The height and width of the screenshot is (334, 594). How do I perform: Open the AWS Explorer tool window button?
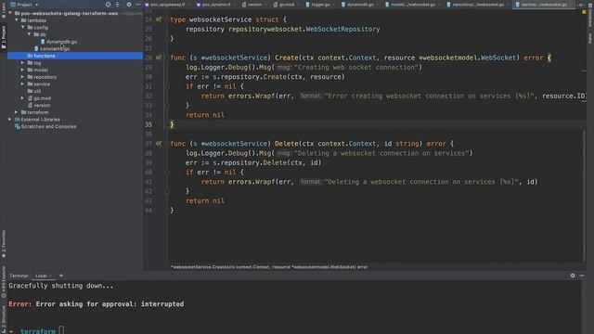pos(4,281)
